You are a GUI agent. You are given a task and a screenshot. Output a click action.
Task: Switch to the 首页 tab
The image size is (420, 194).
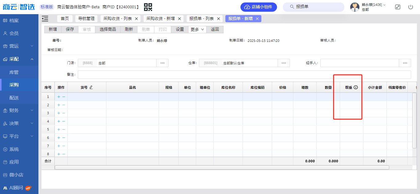tap(65, 19)
